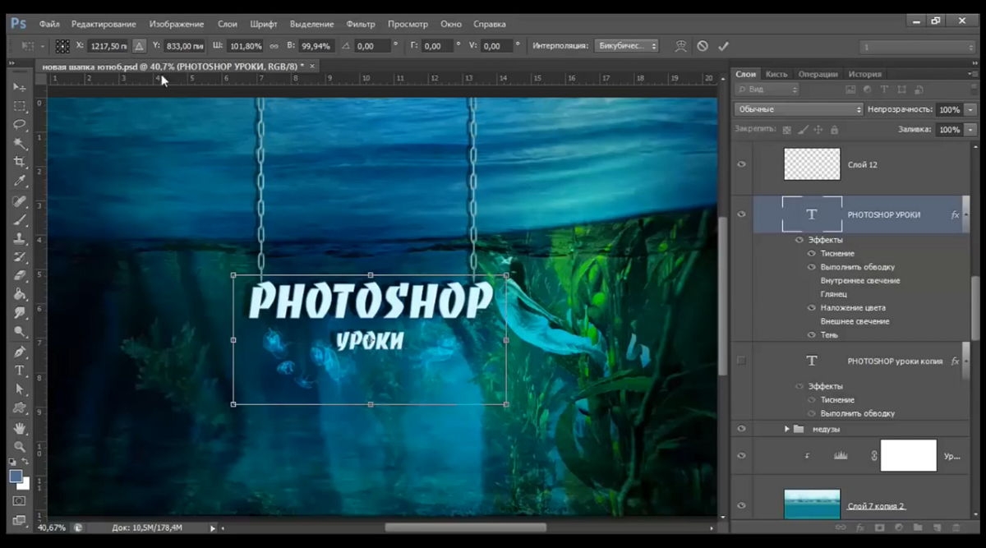Create a new group folder icon

pyautogui.click(x=916, y=527)
